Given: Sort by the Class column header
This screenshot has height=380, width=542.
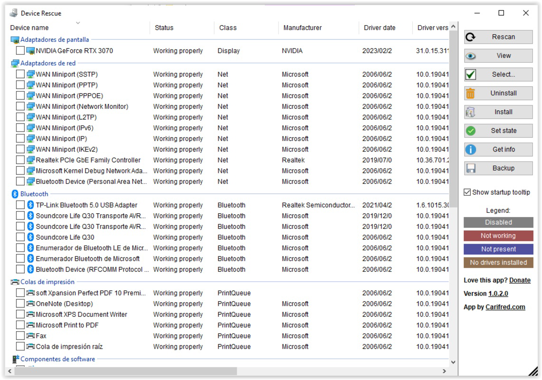Looking at the screenshot, I should [246, 28].
